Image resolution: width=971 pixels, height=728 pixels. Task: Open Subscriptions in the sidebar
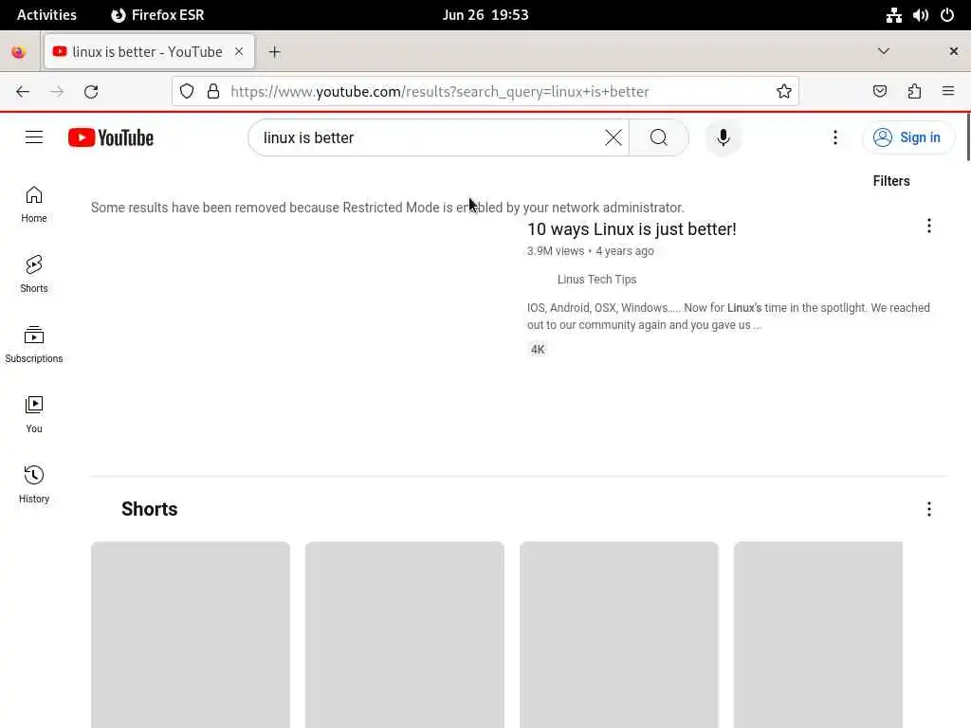[34, 344]
